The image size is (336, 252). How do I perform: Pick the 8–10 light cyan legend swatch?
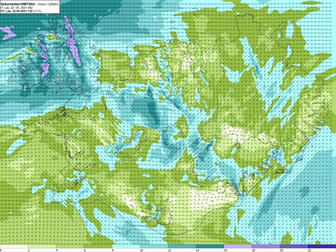[126, 246]
